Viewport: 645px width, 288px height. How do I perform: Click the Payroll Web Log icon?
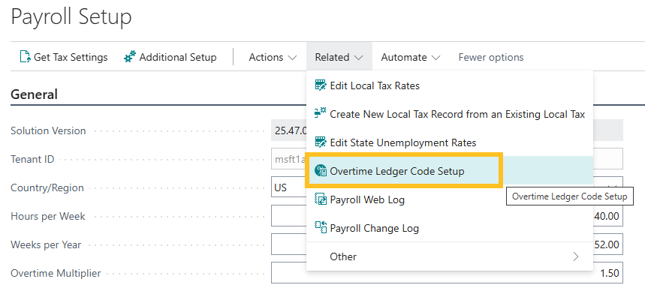(x=321, y=199)
